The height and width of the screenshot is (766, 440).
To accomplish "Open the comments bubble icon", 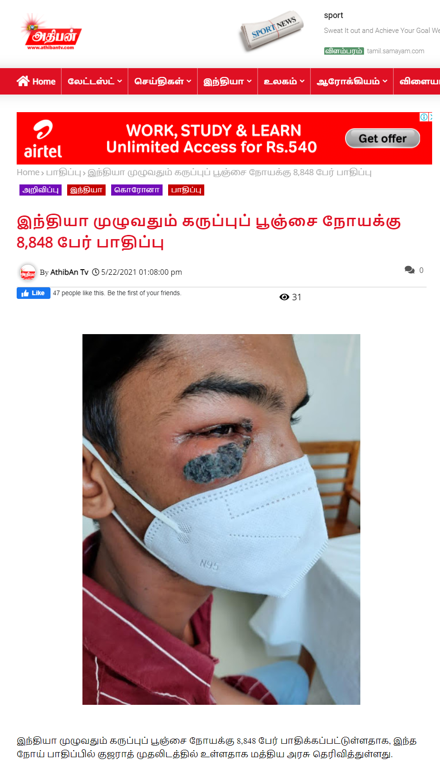I will tap(409, 270).
